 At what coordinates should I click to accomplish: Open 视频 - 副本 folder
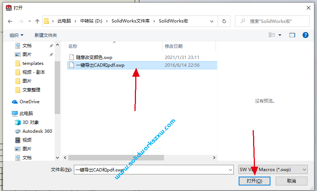34,72
